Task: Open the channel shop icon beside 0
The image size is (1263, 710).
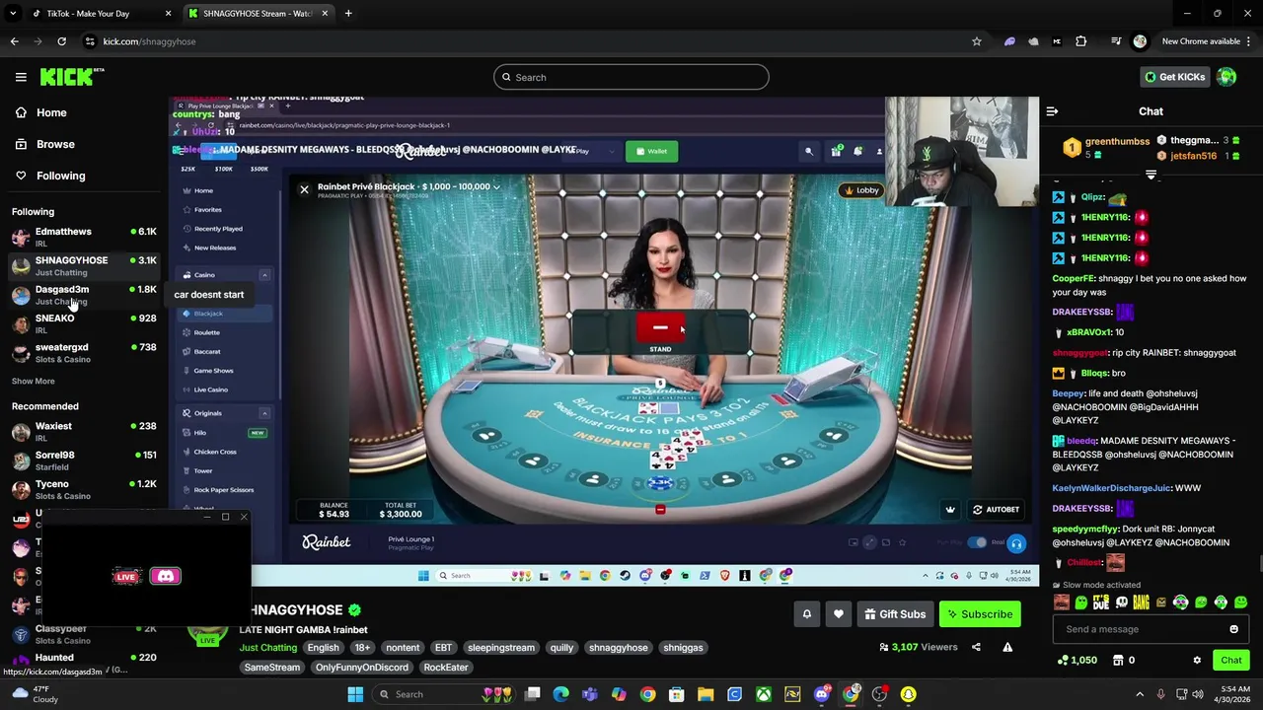Action: [x=1118, y=660]
